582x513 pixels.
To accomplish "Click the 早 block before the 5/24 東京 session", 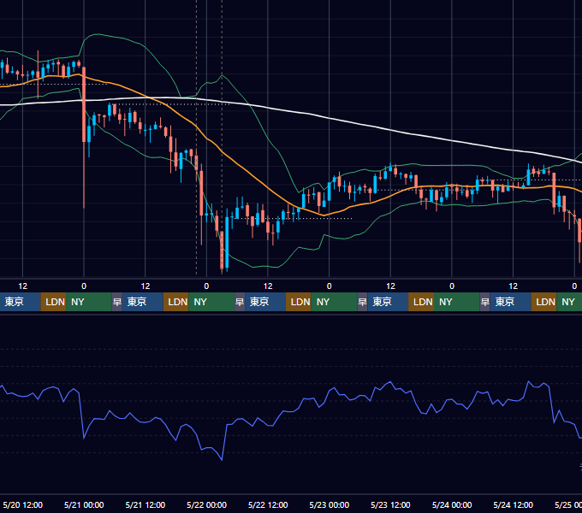I will pyautogui.click(x=484, y=302).
